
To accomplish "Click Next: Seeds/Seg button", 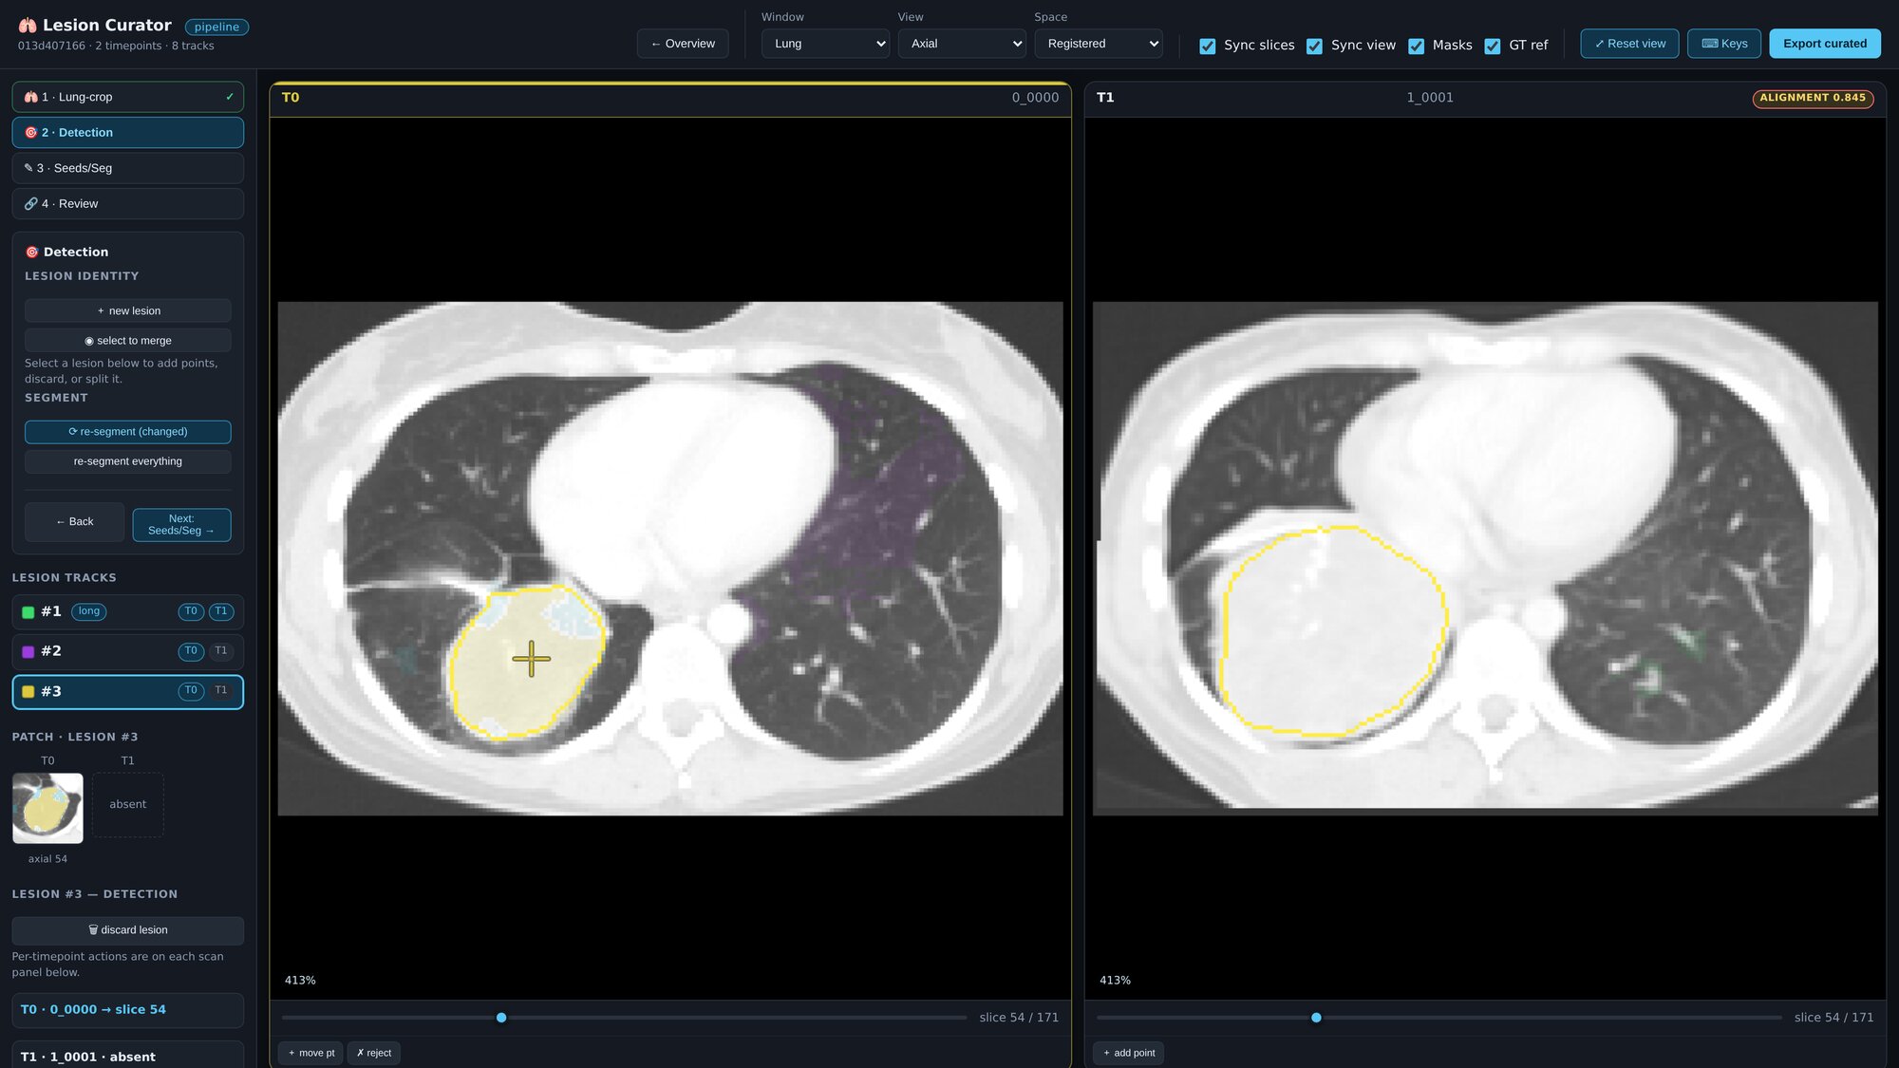I will pos(181,525).
